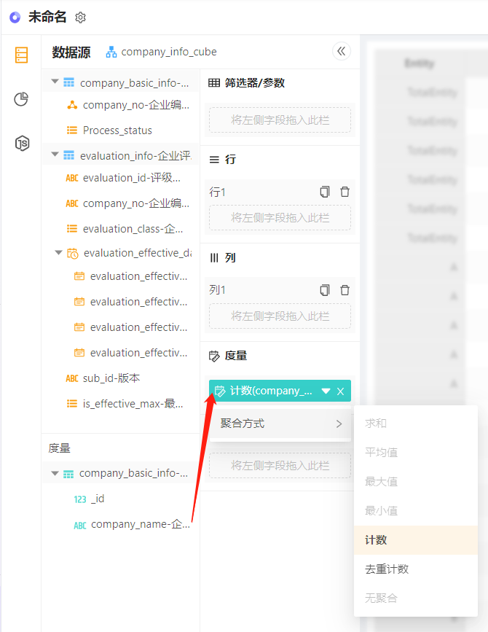Screen dimensions: 488x632
Task: Select the Process_status field
Action: 117,130
